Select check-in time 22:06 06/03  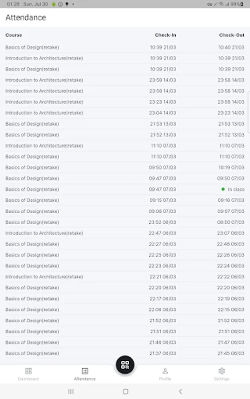coord(163,310)
